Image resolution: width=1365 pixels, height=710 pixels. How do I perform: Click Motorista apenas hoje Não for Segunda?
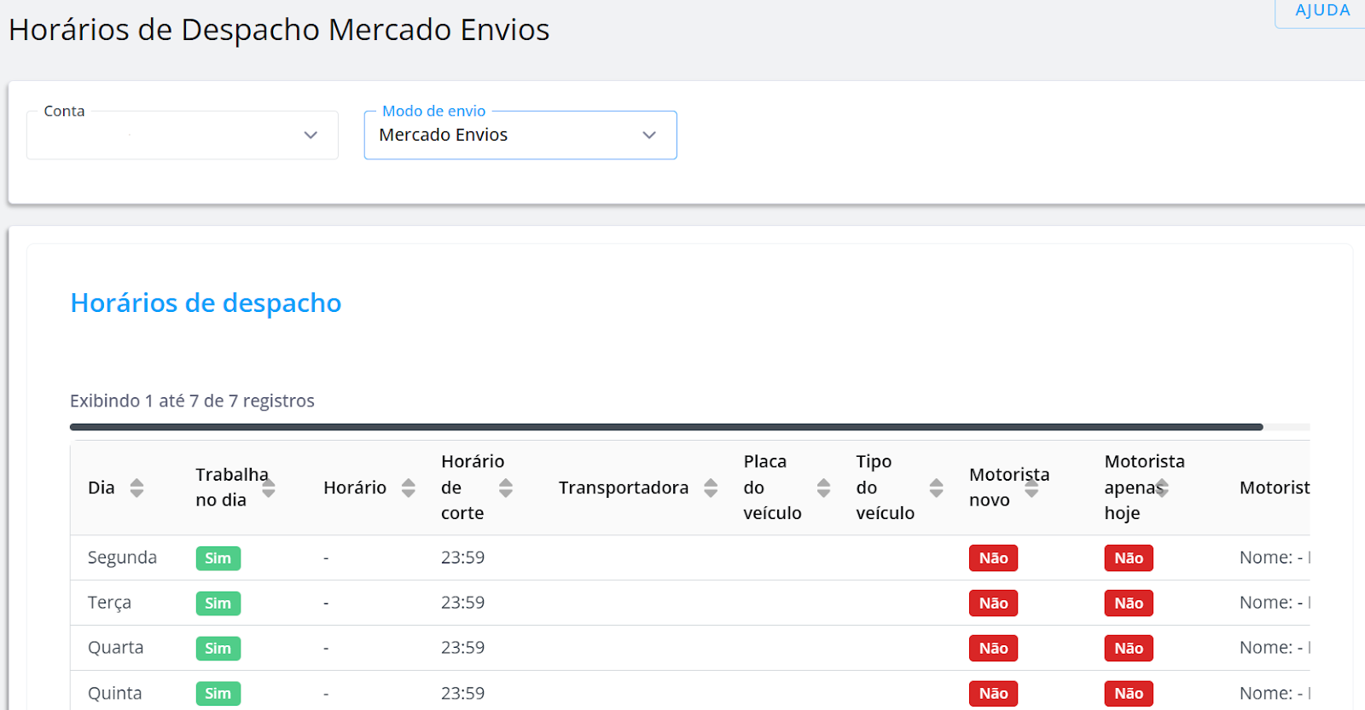1129,558
